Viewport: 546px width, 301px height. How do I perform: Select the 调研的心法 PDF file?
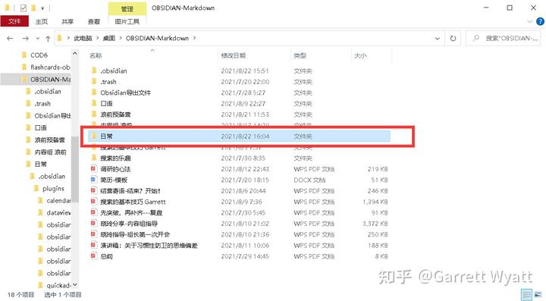[239, 169]
